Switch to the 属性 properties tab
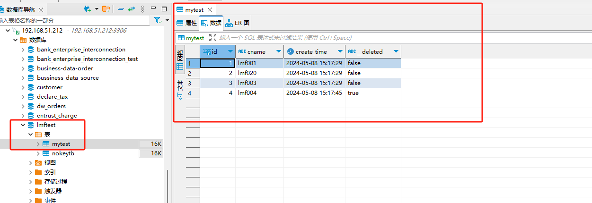This screenshot has height=203, width=592. point(186,23)
